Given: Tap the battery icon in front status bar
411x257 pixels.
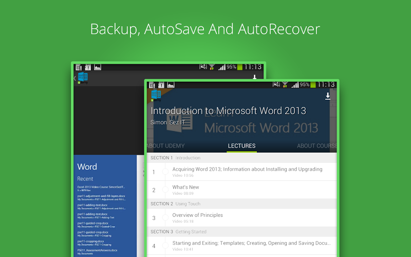Looking at the screenshot, I should [313, 85].
